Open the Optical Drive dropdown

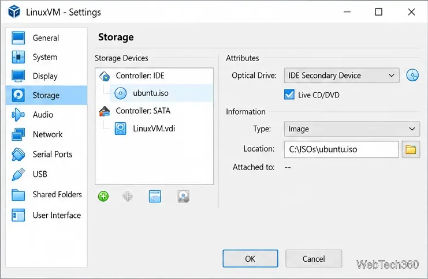point(342,76)
